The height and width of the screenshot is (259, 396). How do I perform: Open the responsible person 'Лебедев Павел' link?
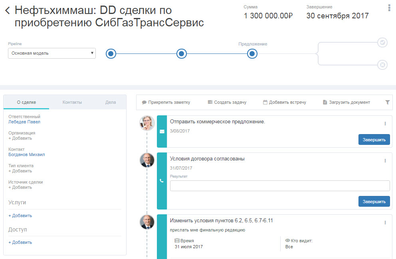click(24, 122)
